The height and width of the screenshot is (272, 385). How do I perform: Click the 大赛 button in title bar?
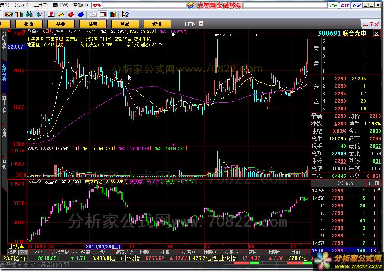click(x=333, y=5)
